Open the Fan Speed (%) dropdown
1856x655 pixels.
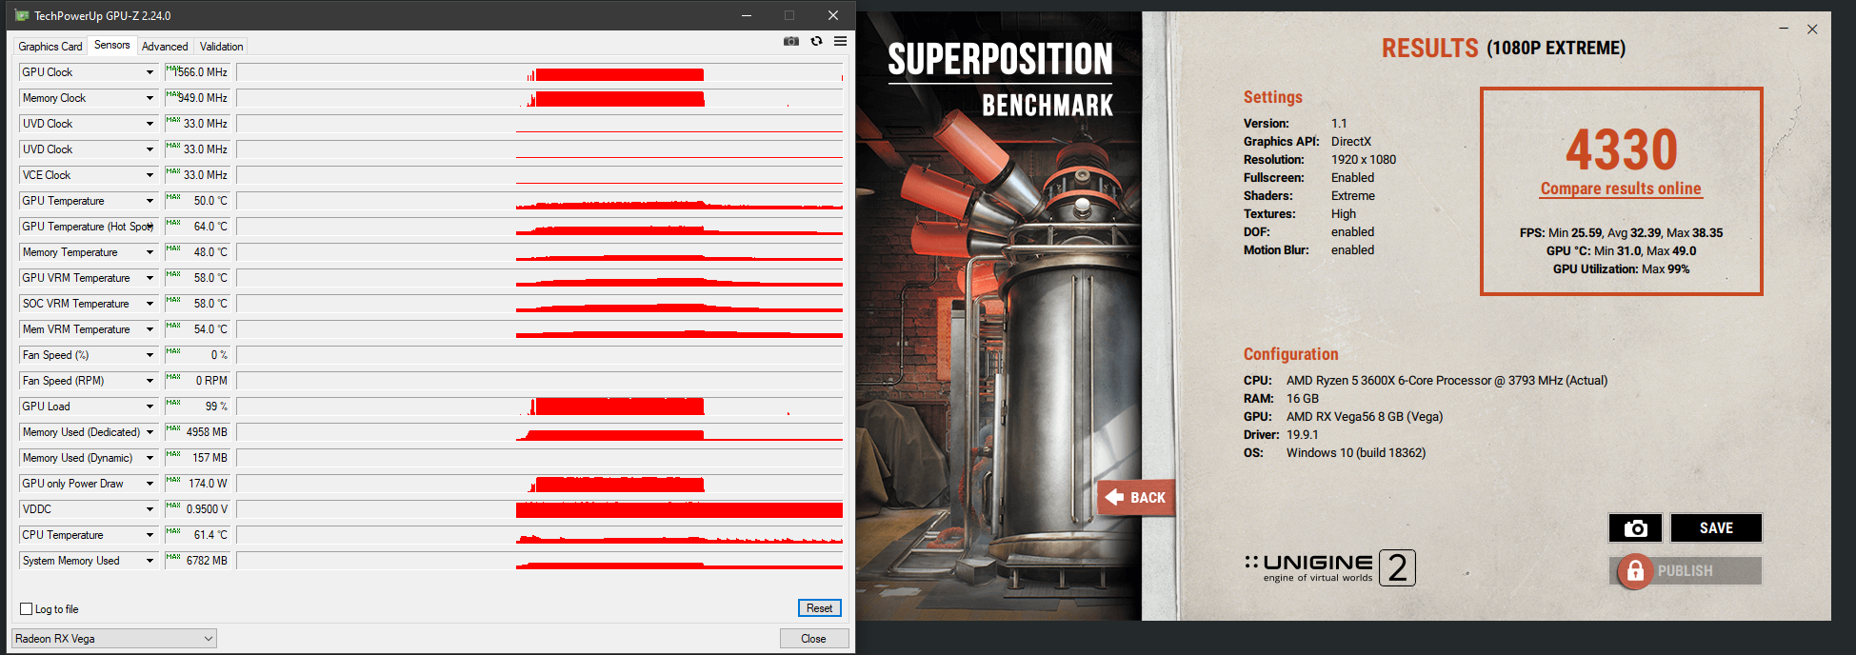coord(150,355)
